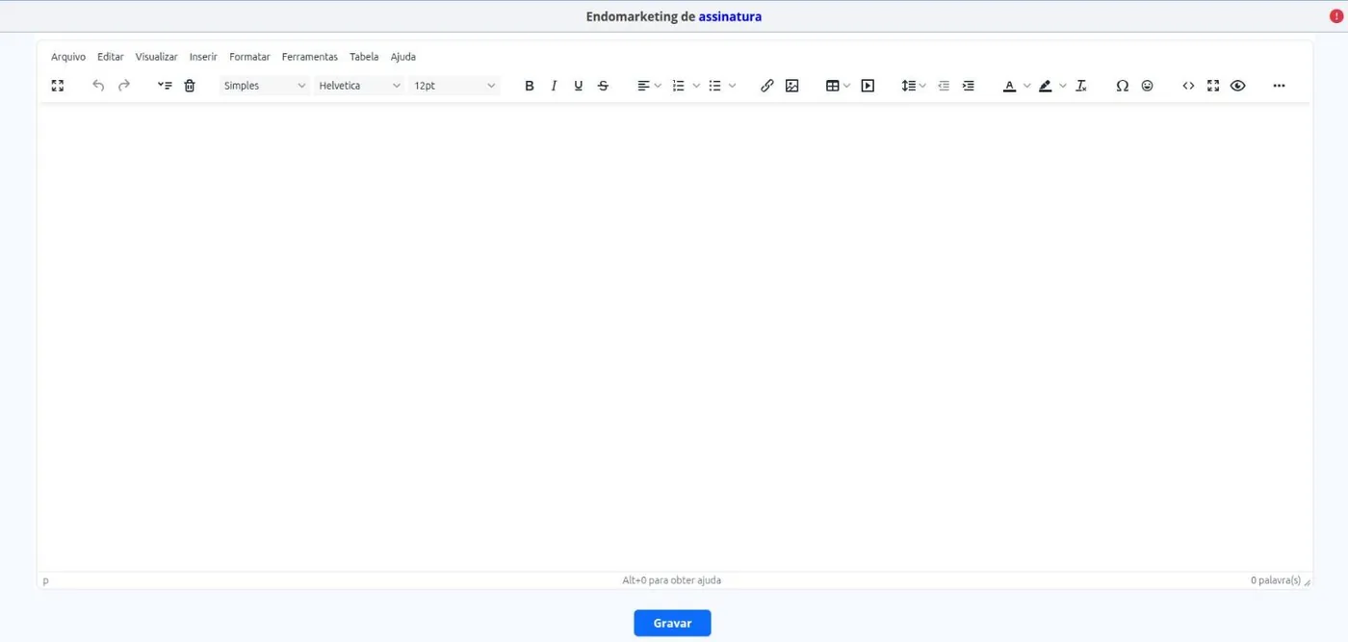Click the Gravar button
Image resolution: width=1348 pixels, height=642 pixels.
coord(672,623)
